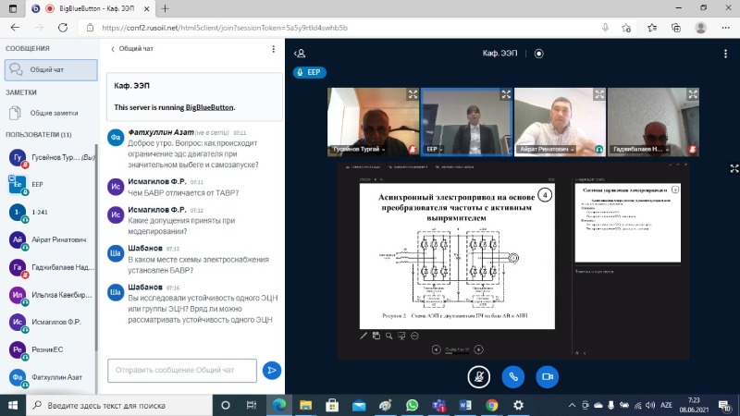This screenshot has height=416, width=740.
Task: Toggle the user list panel icon
Action: coord(300,55)
